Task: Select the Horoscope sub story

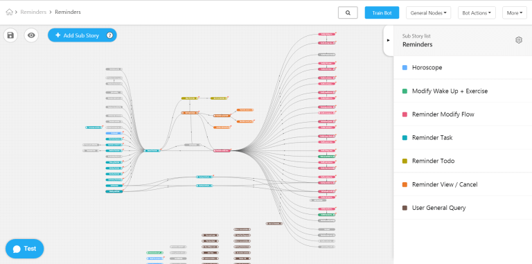Action: click(463, 67)
